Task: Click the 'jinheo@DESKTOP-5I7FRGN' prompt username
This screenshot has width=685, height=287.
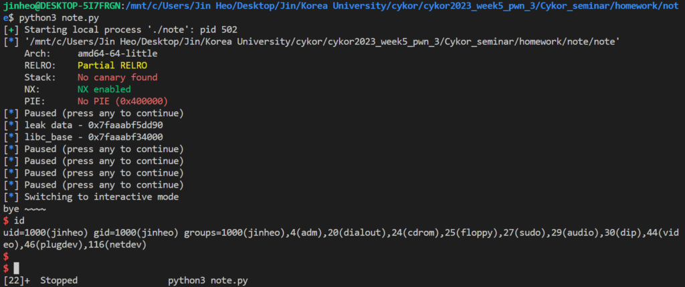Action: click(x=62, y=7)
